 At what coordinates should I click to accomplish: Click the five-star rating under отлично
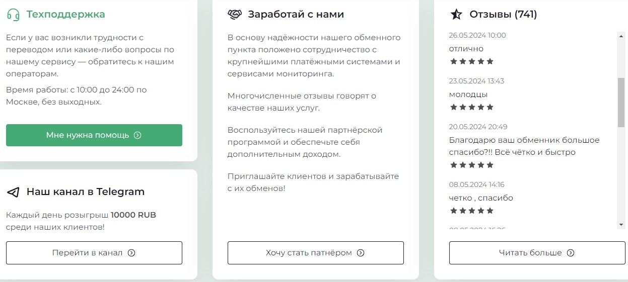pos(471,61)
